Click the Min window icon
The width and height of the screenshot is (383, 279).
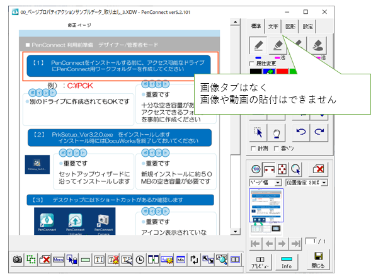[181, 259]
